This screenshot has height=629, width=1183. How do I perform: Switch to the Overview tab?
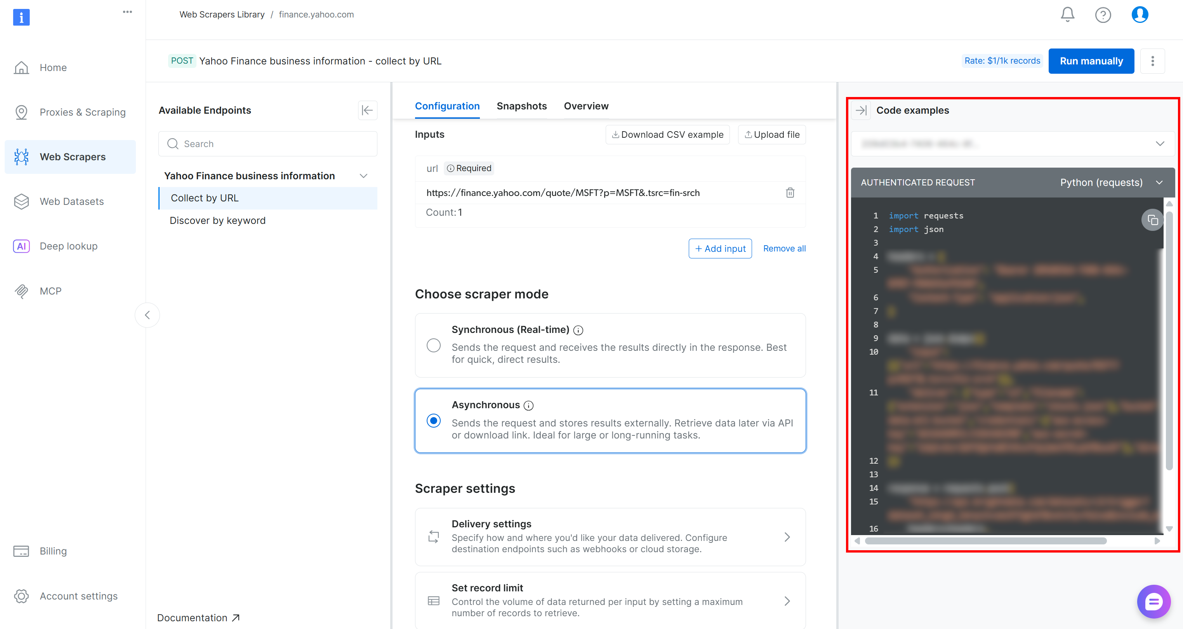[x=586, y=106]
